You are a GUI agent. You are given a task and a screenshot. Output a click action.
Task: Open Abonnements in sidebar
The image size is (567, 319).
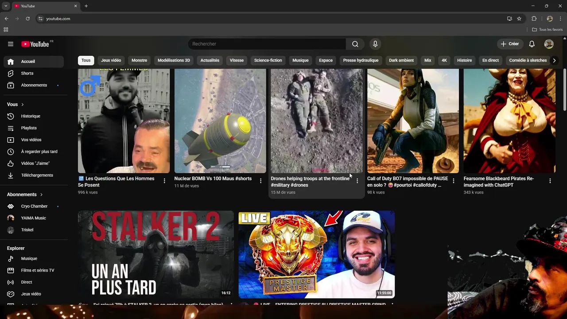click(34, 85)
